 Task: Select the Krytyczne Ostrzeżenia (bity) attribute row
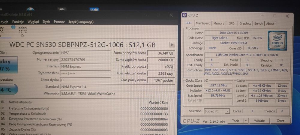(84, 108)
